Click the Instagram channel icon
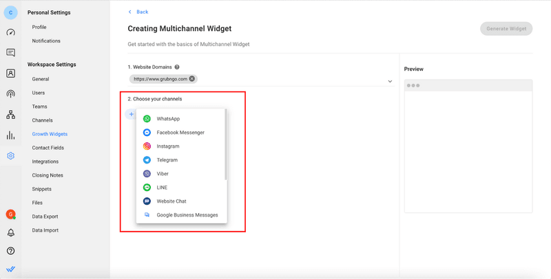The height and width of the screenshot is (279, 551). pyautogui.click(x=147, y=146)
